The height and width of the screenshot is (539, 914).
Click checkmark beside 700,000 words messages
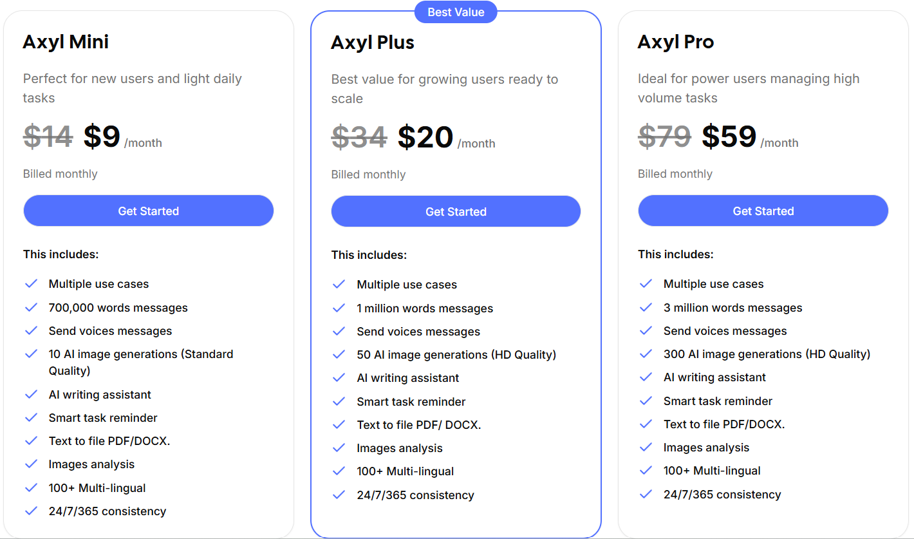[x=31, y=308]
